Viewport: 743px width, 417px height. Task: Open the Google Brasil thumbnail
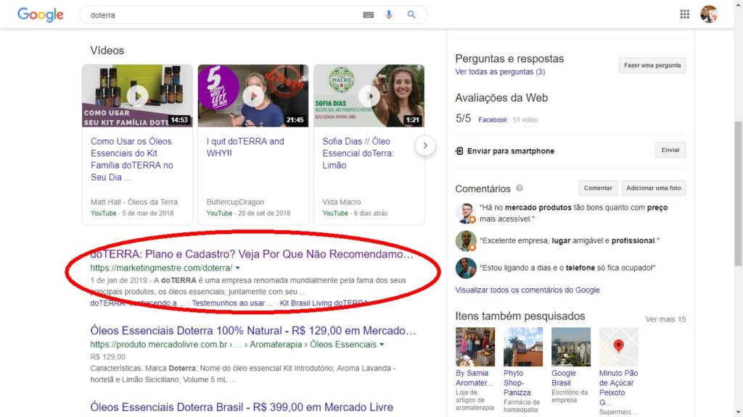point(571,347)
